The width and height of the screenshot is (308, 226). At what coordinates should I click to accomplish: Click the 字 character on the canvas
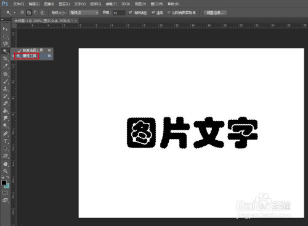[x=243, y=132]
